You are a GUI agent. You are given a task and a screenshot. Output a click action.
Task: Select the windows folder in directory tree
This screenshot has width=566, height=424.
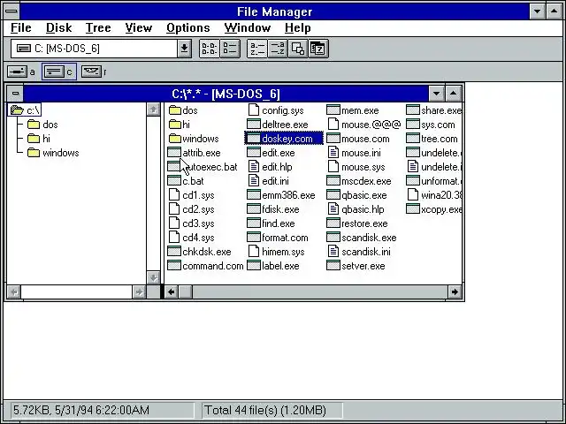point(53,153)
